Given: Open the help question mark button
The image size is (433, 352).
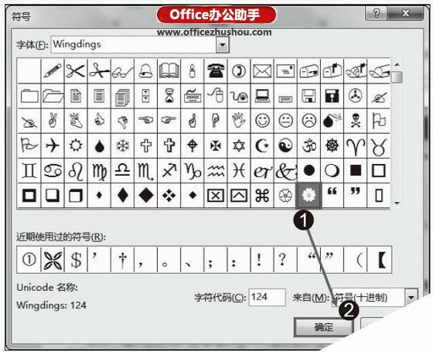Looking at the screenshot, I should tap(376, 13).
